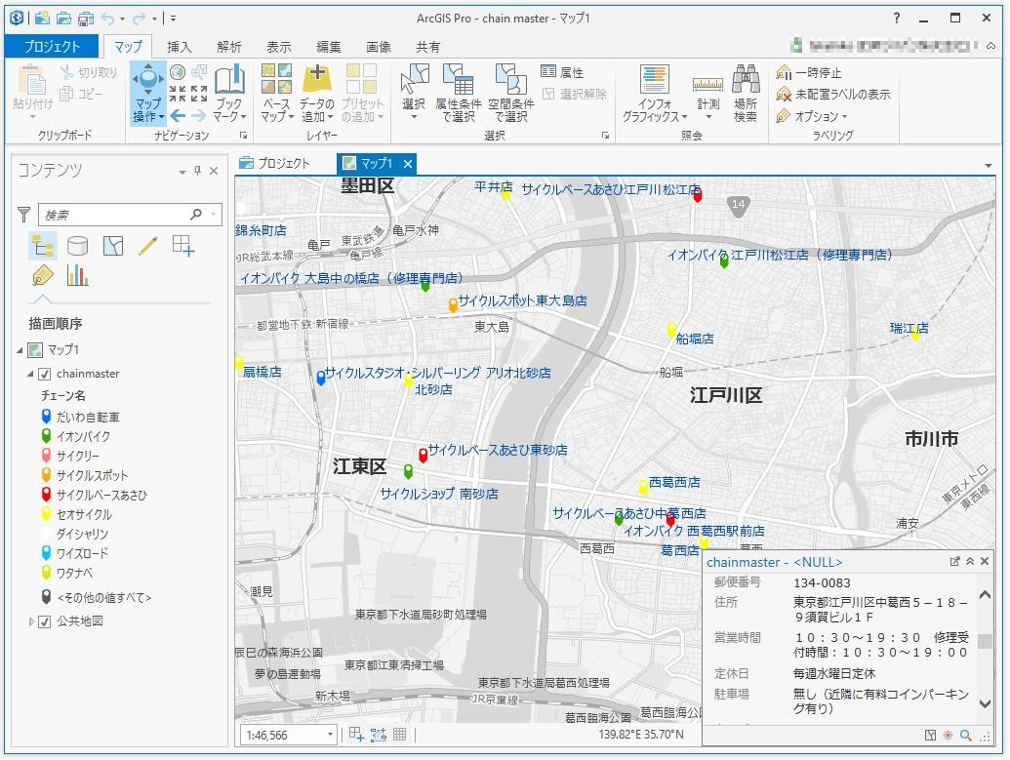Viewport: 1010px width, 760px height.
Task: Toggle 公共地図 layer visibility checkbox
Action: [45, 621]
